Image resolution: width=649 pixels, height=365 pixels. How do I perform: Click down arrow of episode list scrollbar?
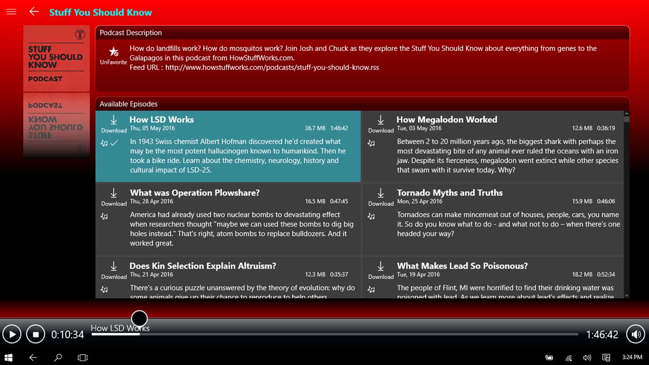(x=626, y=296)
